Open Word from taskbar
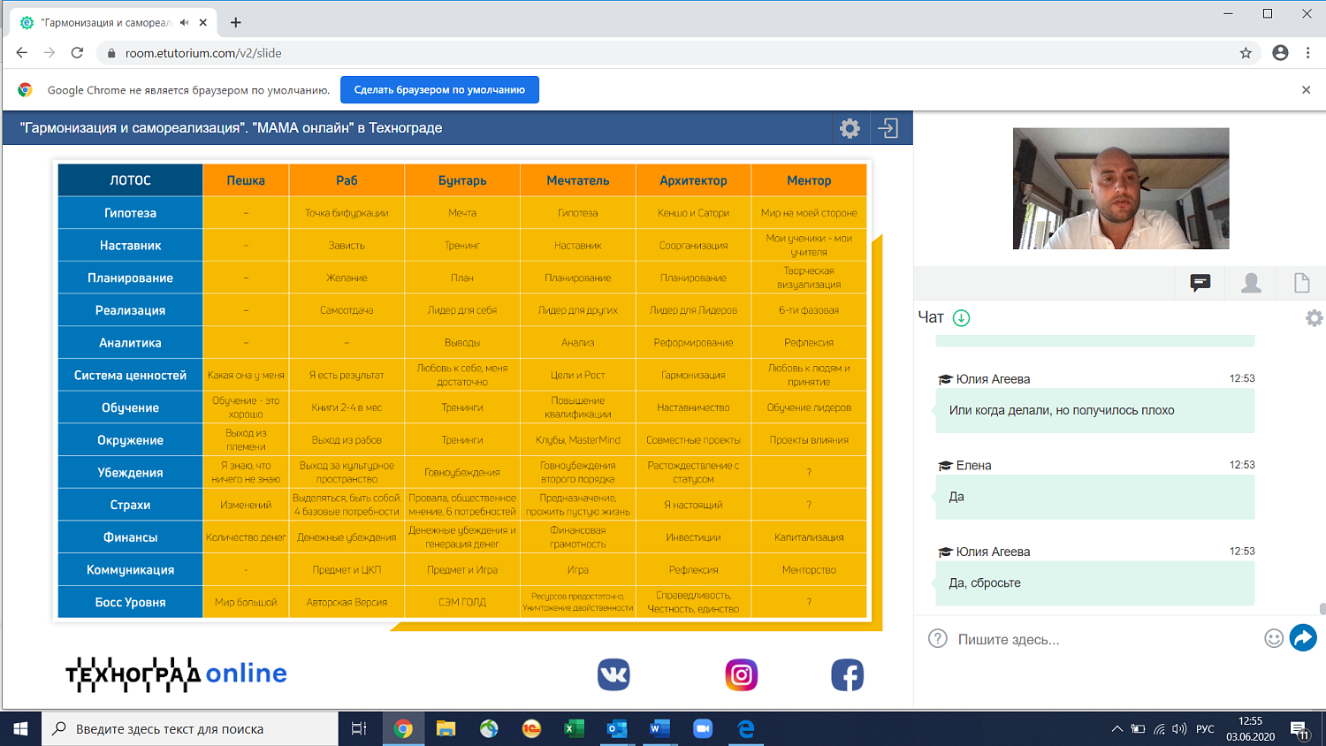 tap(659, 729)
